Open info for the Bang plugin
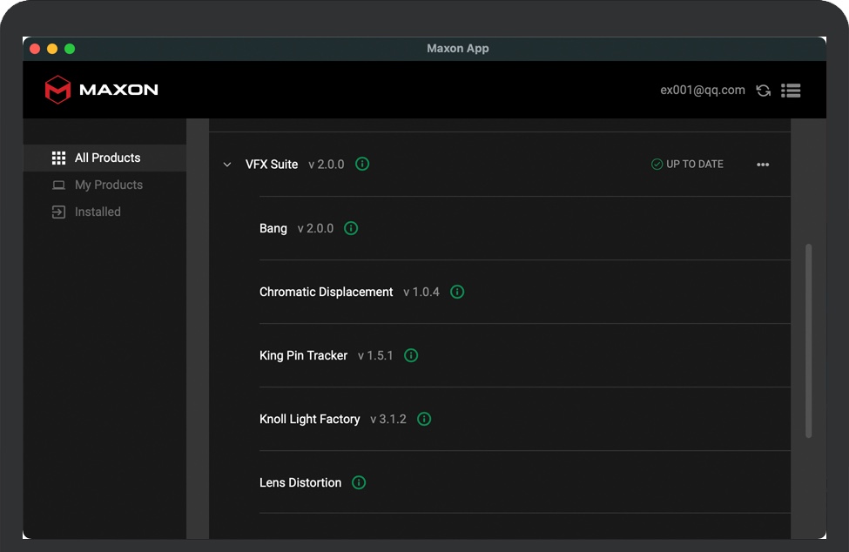Viewport: 849px width, 552px height. [351, 228]
